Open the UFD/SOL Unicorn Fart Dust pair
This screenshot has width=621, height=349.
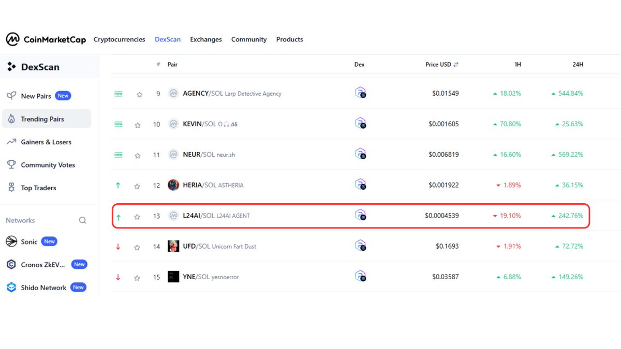click(x=219, y=246)
